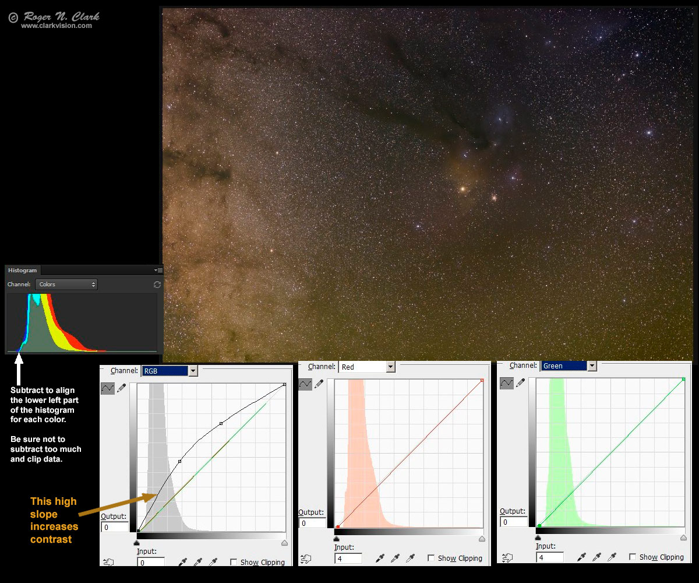Select the Histogram panel tab
This screenshot has height=583, width=699.
(23, 271)
